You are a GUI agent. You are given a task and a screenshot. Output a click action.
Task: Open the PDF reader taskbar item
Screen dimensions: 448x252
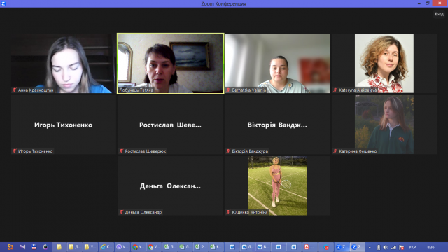(309, 247)
